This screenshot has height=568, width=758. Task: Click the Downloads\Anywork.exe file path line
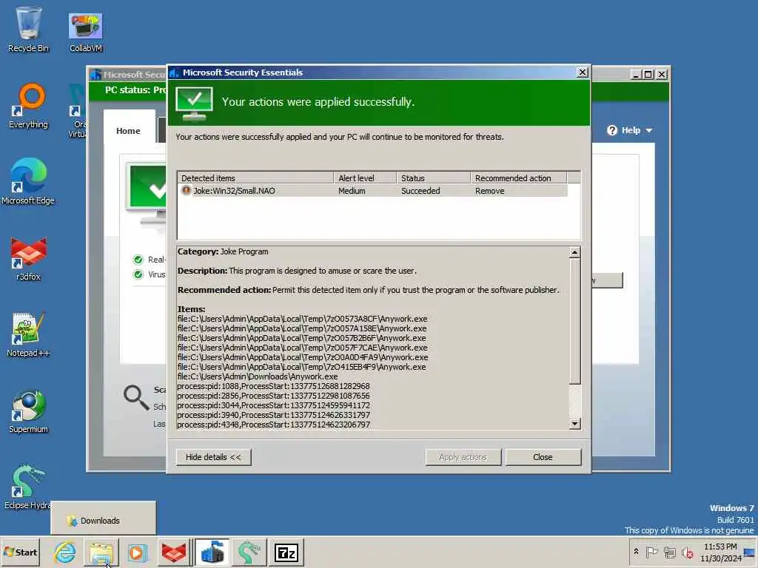pyautogui.click(x=257, y=376)
